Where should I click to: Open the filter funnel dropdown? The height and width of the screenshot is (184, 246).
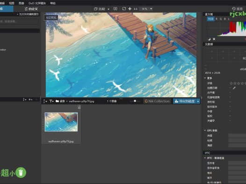51,101
